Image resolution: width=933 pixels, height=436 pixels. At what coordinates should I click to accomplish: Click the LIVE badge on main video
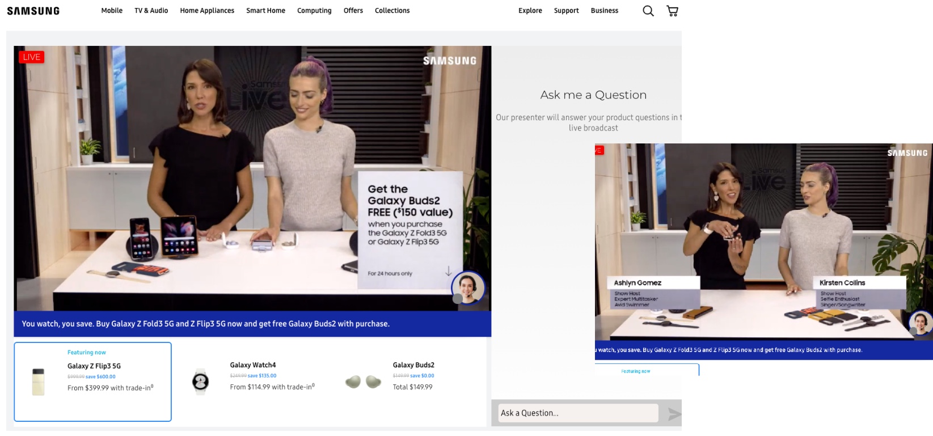(x=31, y=57)
